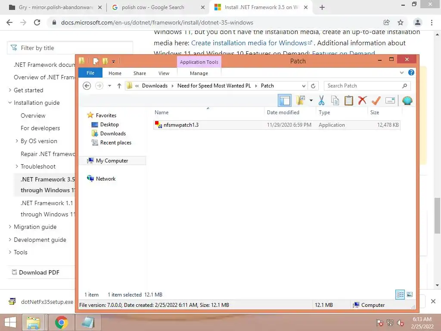
Task: Click the Paste clipboard icon
Action: (349, 100)
